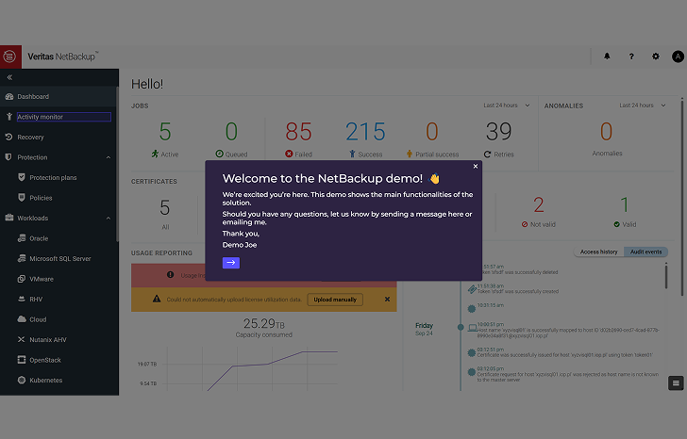
Task: Open Activity monitor in the sidebar
Action: (59, 117)
